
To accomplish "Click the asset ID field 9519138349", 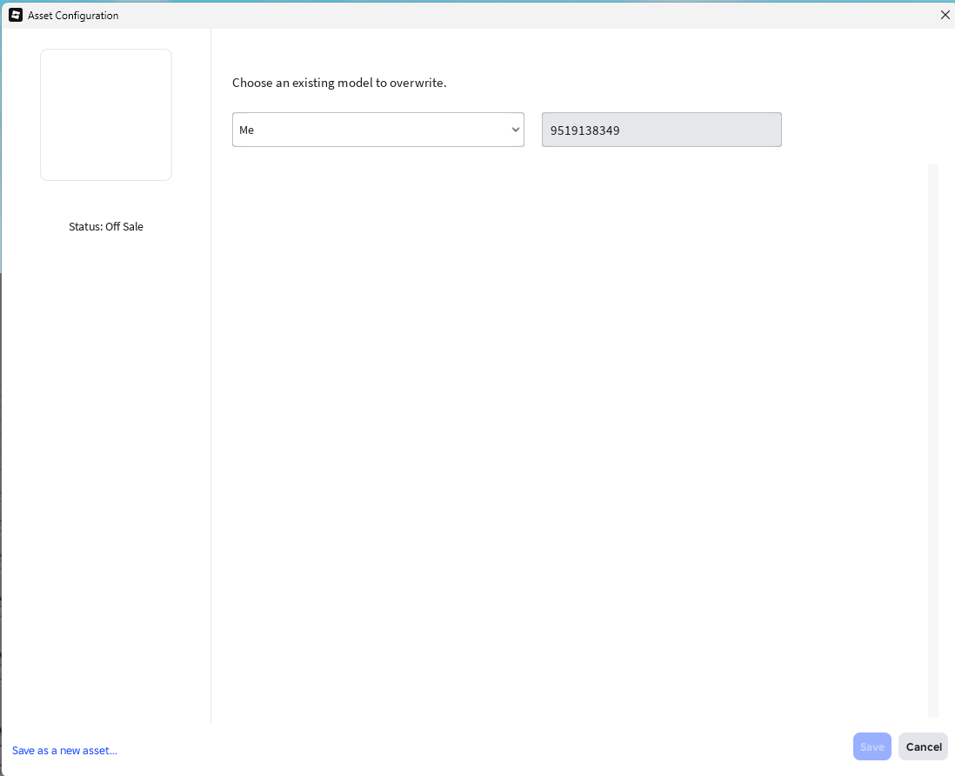I will coord(661,130).
